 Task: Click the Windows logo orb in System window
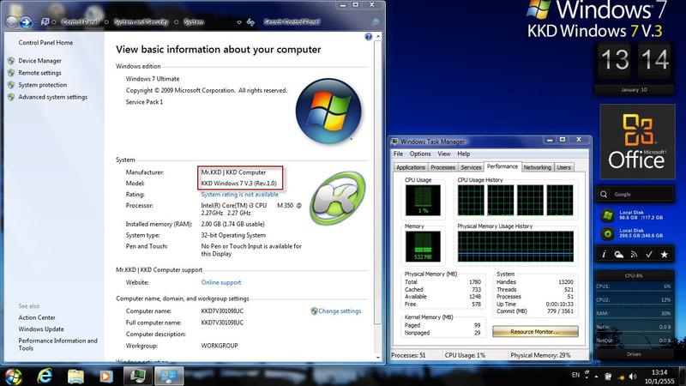(x=328, y=112)
